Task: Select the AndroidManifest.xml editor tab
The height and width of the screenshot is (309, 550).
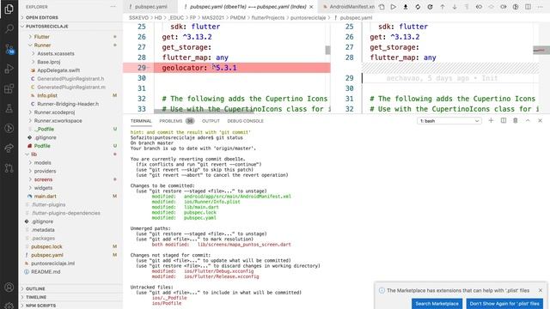Action: tap(348, 7)
